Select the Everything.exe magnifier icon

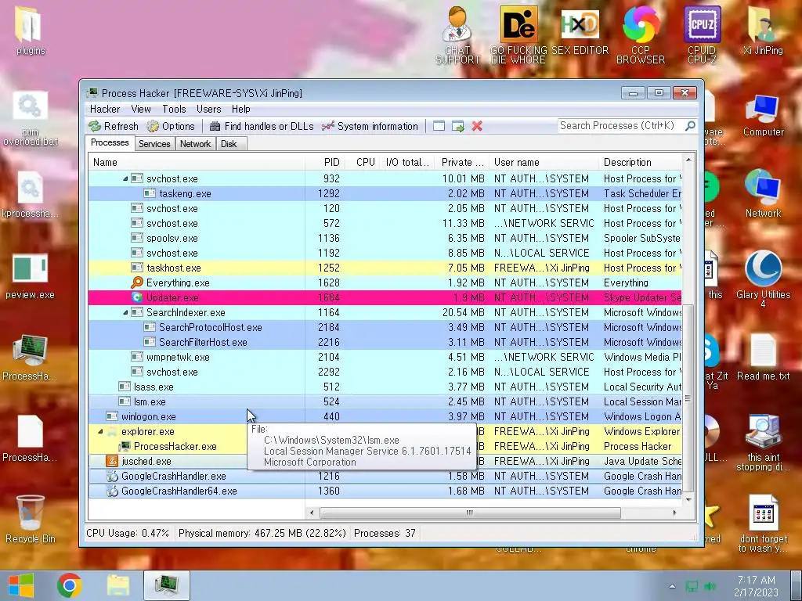pyautogui.click(x=136, y=283)
